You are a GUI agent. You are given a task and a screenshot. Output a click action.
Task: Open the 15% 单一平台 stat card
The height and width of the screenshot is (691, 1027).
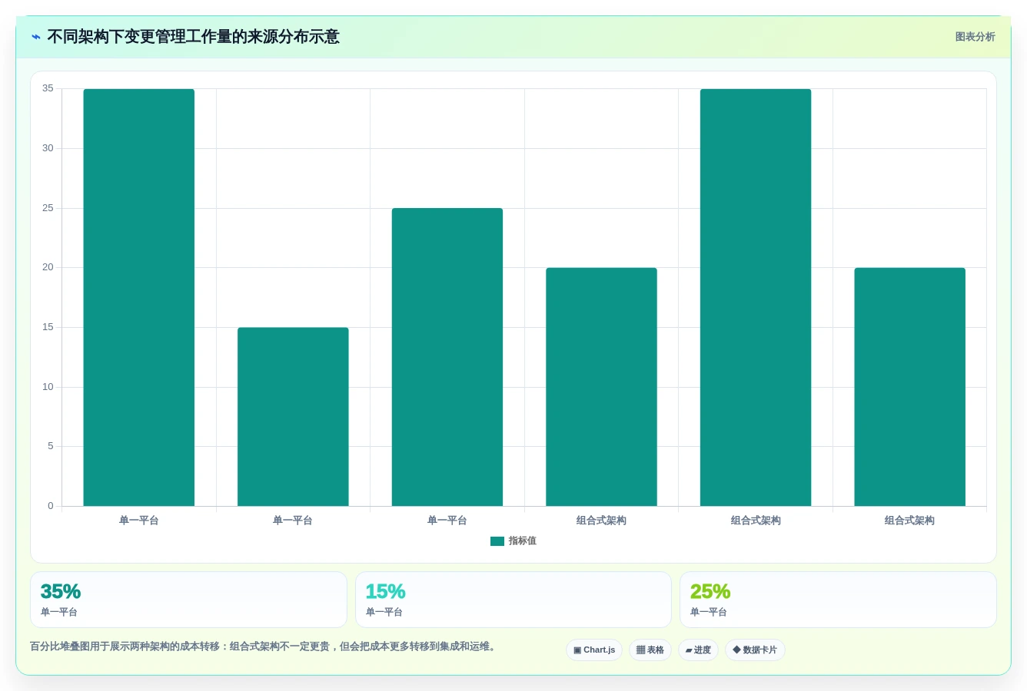pyautogui.click(x=513, y=600)
